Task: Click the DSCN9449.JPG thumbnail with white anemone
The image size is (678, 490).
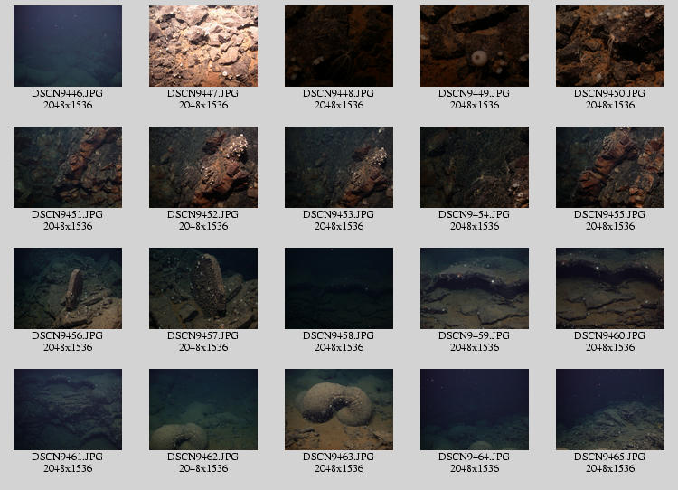Action: [475, 46]
